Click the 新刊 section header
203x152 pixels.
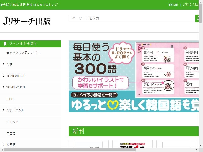click(134, 131)
